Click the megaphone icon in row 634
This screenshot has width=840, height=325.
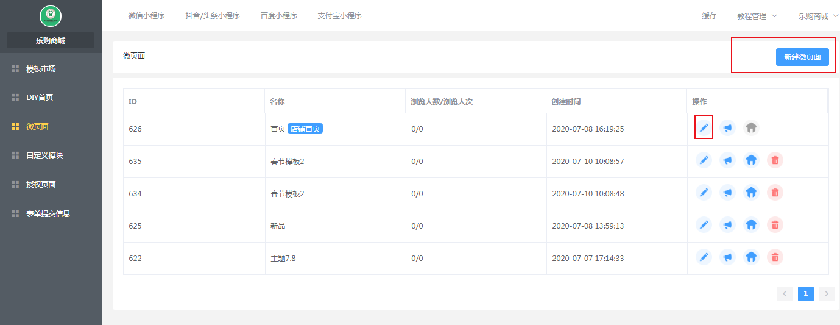point(727,193)
